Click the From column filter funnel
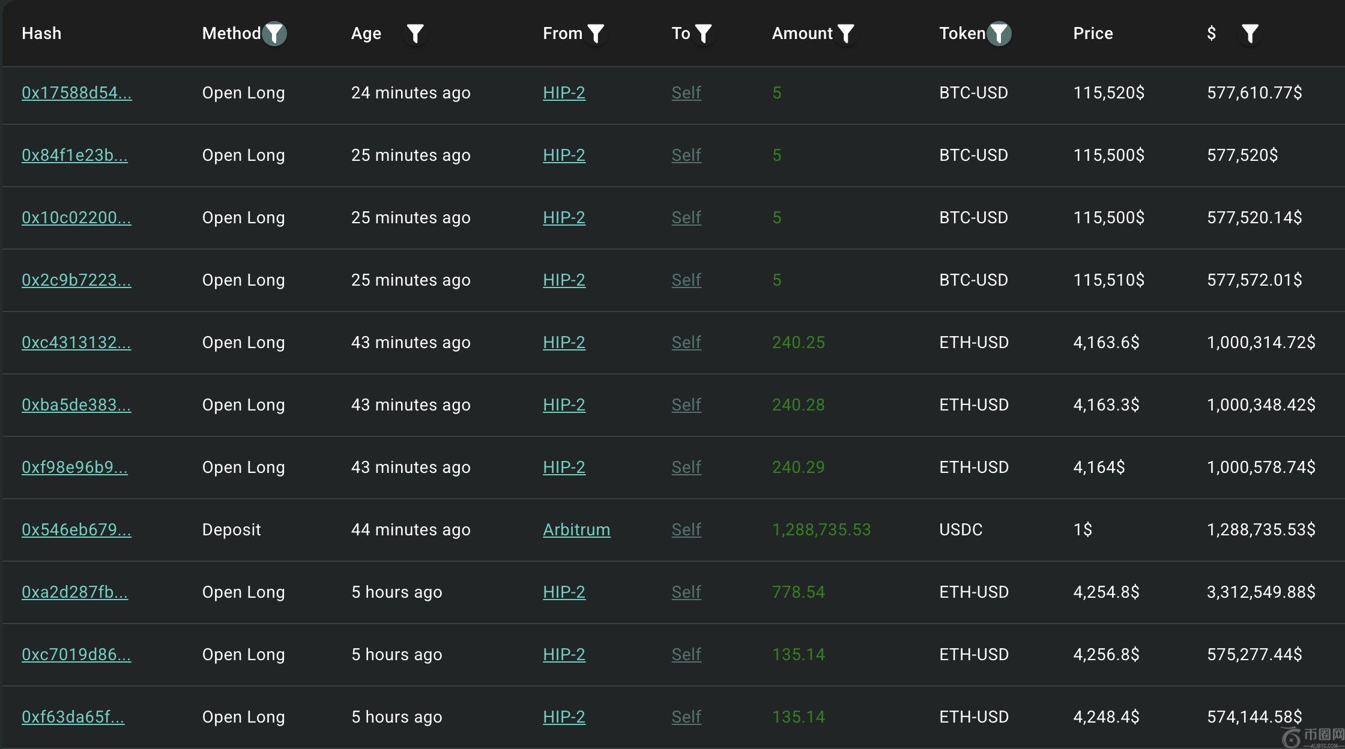 pyautogui.click(x=596, y=34)
